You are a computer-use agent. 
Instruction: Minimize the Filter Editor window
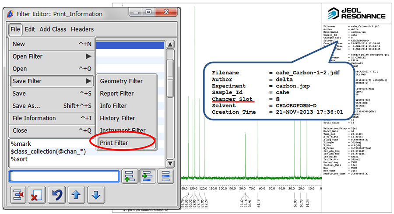135,12
